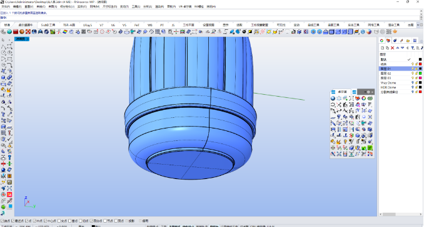The image size is (424, 227).
Task: Change black color swatch of 默认 layer
Action: tap(420, 59)
